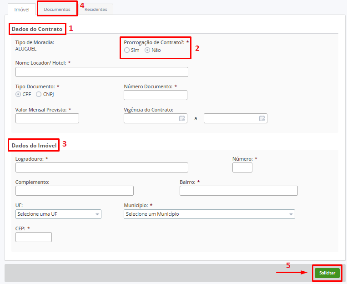347x284 pixels.
Task: Open the Município dropdown list
Action: [209, 214]
